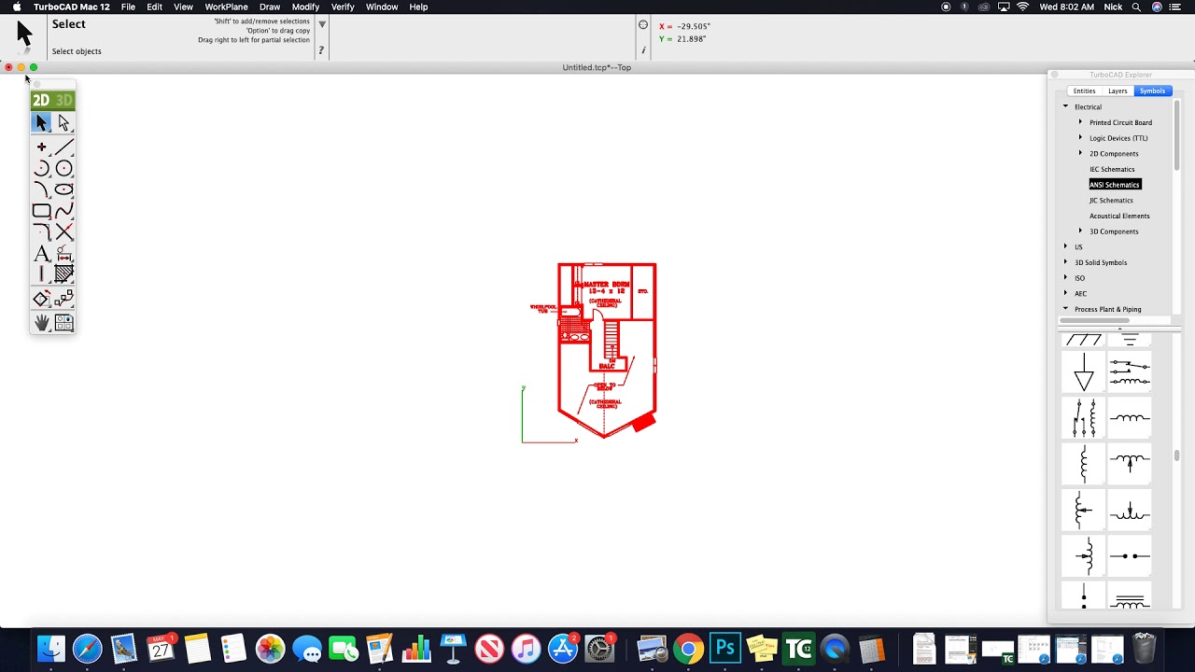Select the two-dot contact symbol thumbnail

pyautogui.click(x=1130, y=556)
